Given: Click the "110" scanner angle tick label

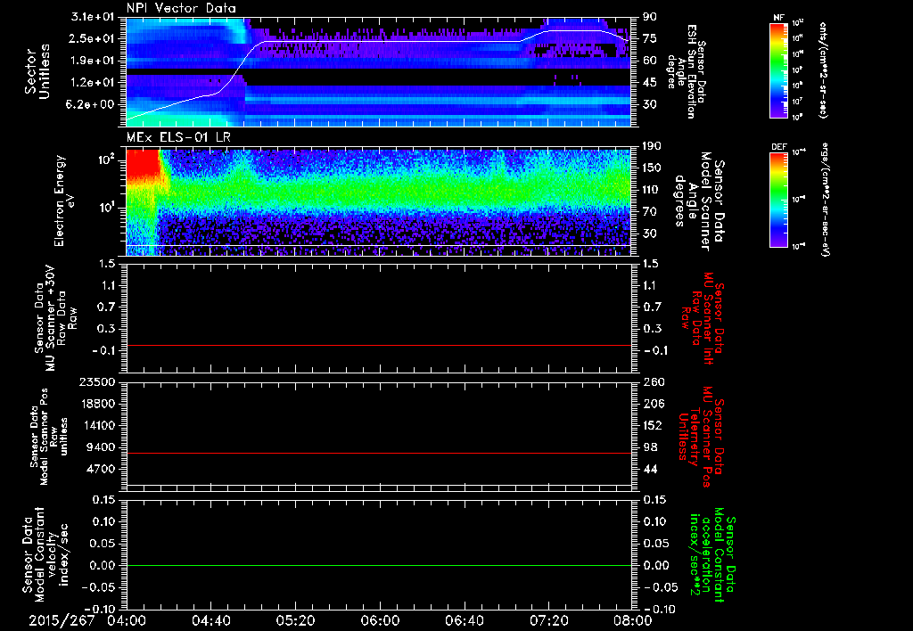Looking at the screenshot, I should tap(652, 190).
